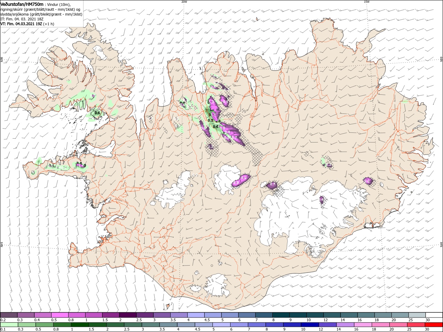443x332 pixels.
Task: Pick lower scale swatch between 0.1 and 0.3
Action: 9,325
